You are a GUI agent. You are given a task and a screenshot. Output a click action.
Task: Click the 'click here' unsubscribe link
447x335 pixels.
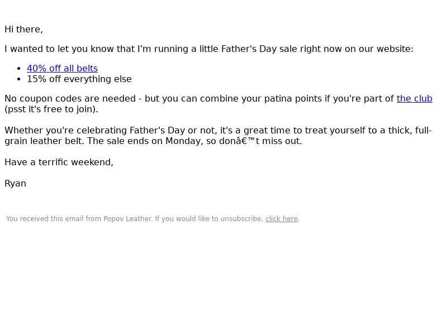point(282,219)
